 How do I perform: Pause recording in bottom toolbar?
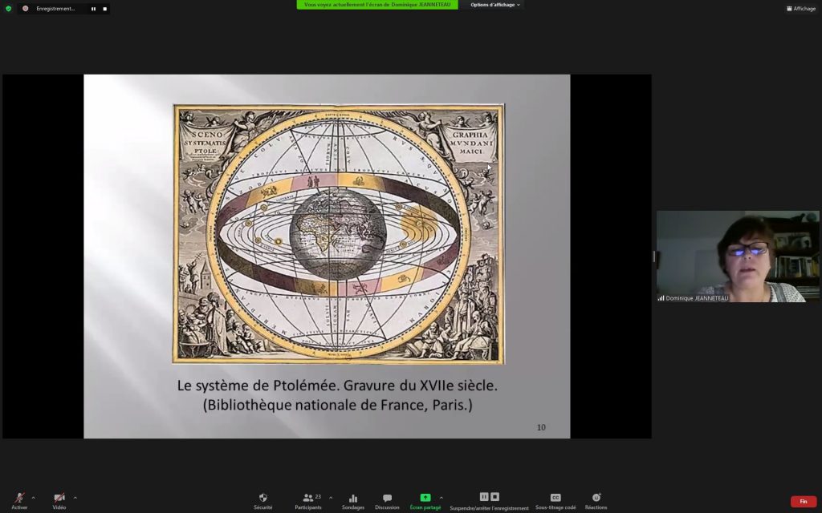click(484, 497)
